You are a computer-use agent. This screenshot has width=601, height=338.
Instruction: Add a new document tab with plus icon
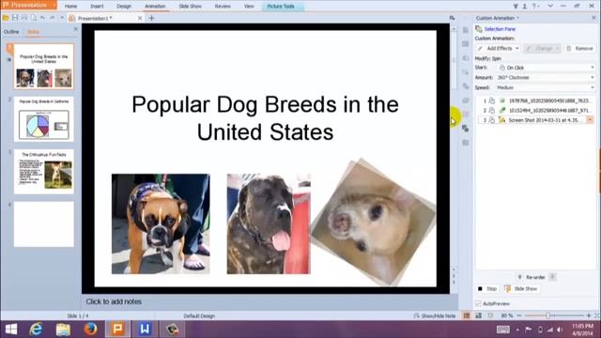point(151,18)
